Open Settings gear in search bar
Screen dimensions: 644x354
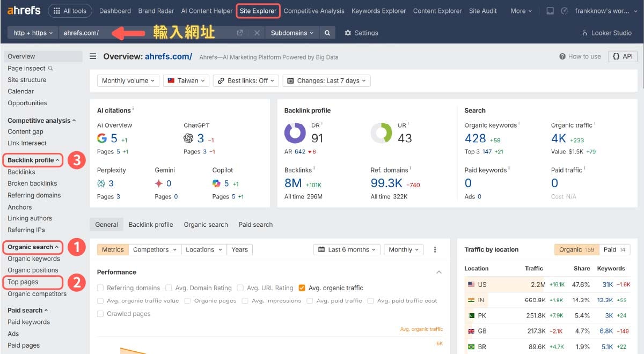coord(361,33)
